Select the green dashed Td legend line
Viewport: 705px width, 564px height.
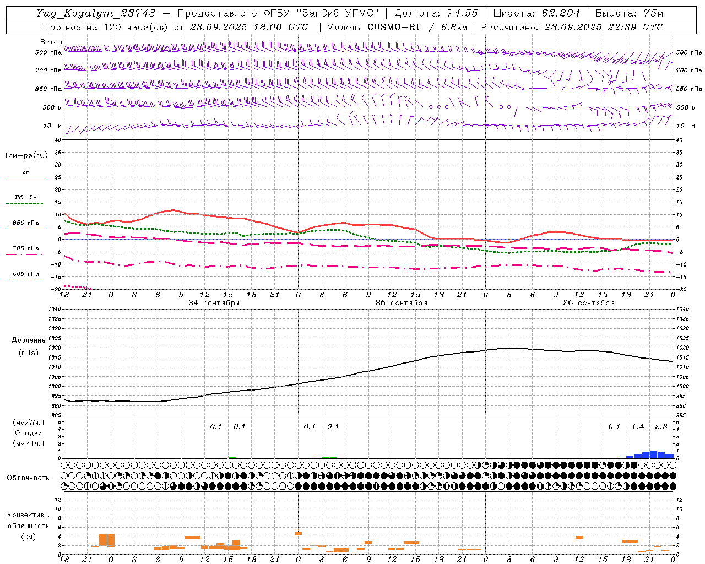pyautogui.click(x=24, y=204)
